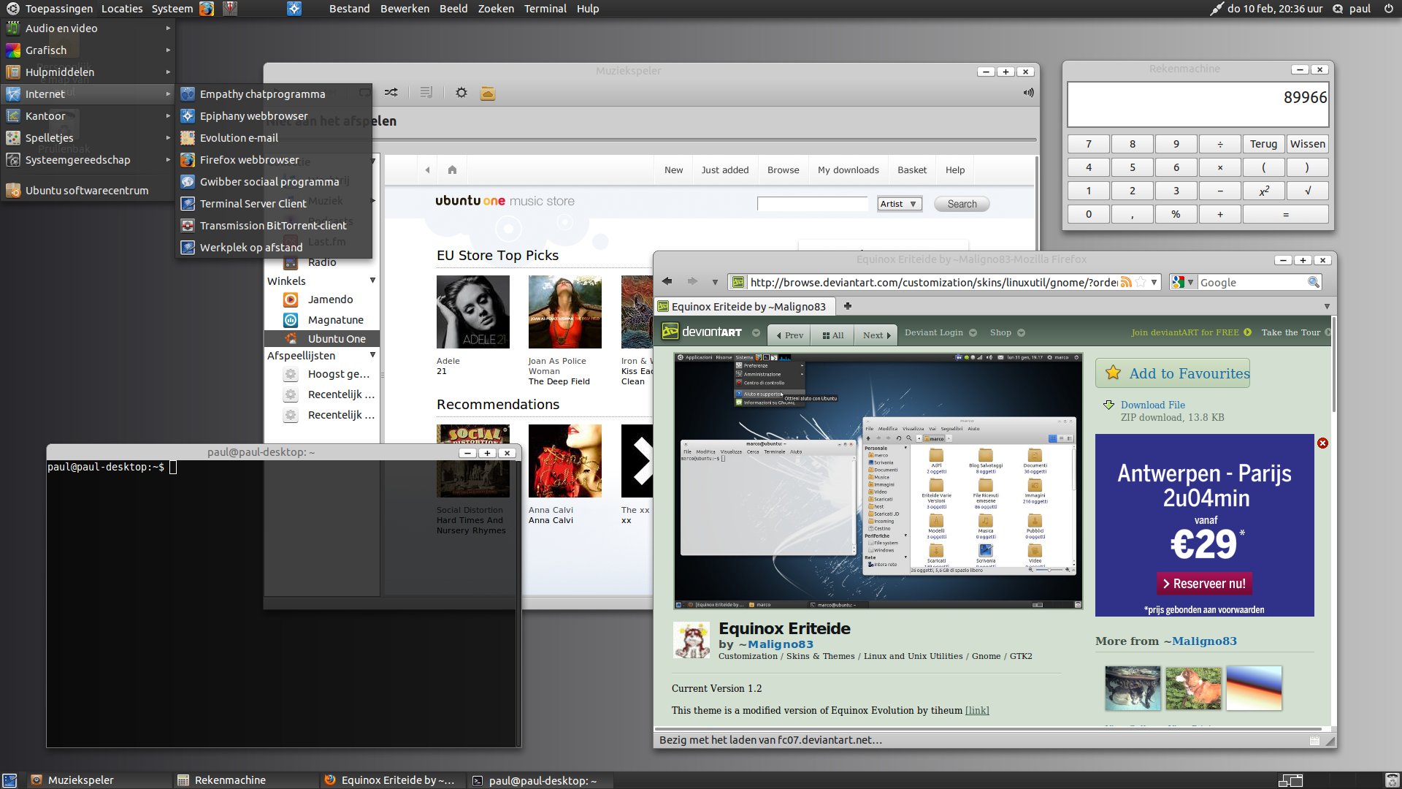
Task: Switch to Rekenmachine in the taskbar
Action: point(246,780)
